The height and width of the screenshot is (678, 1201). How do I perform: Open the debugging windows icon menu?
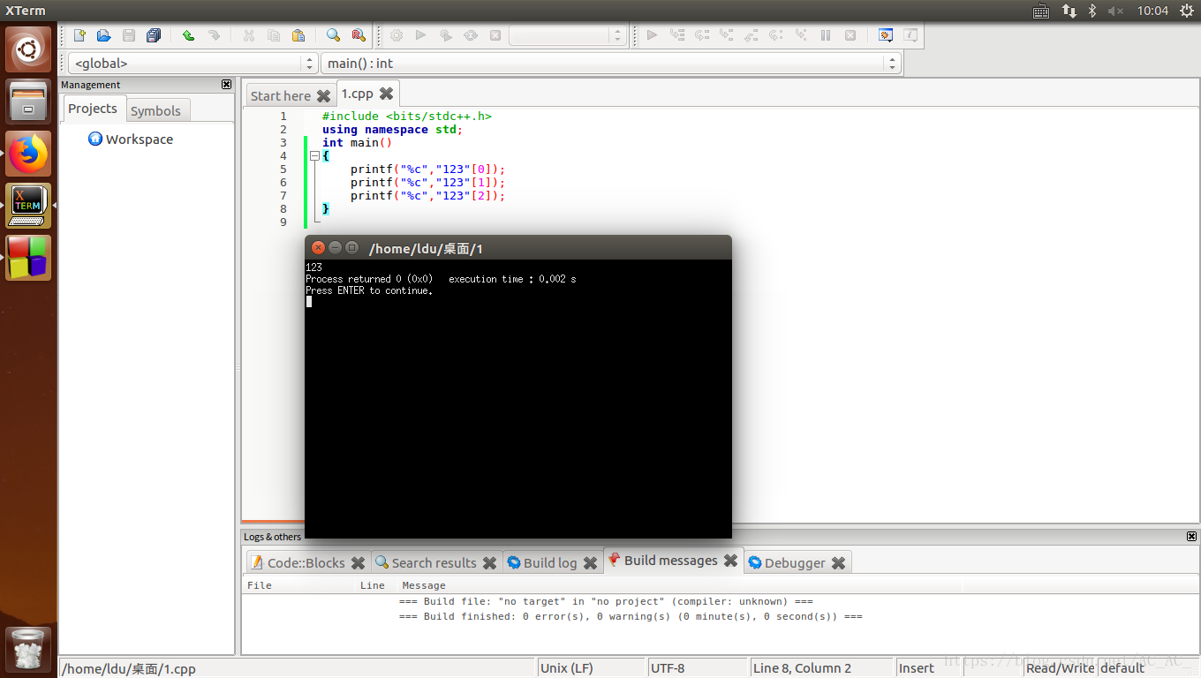point(886,35)
